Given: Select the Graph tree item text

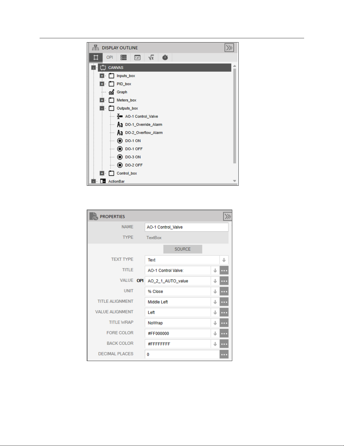Looking at the screenshot, I should (x=122, y=92).
